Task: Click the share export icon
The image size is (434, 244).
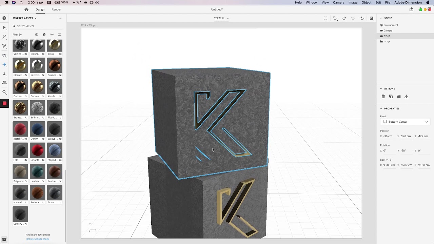Action: (x=411, y=9)
